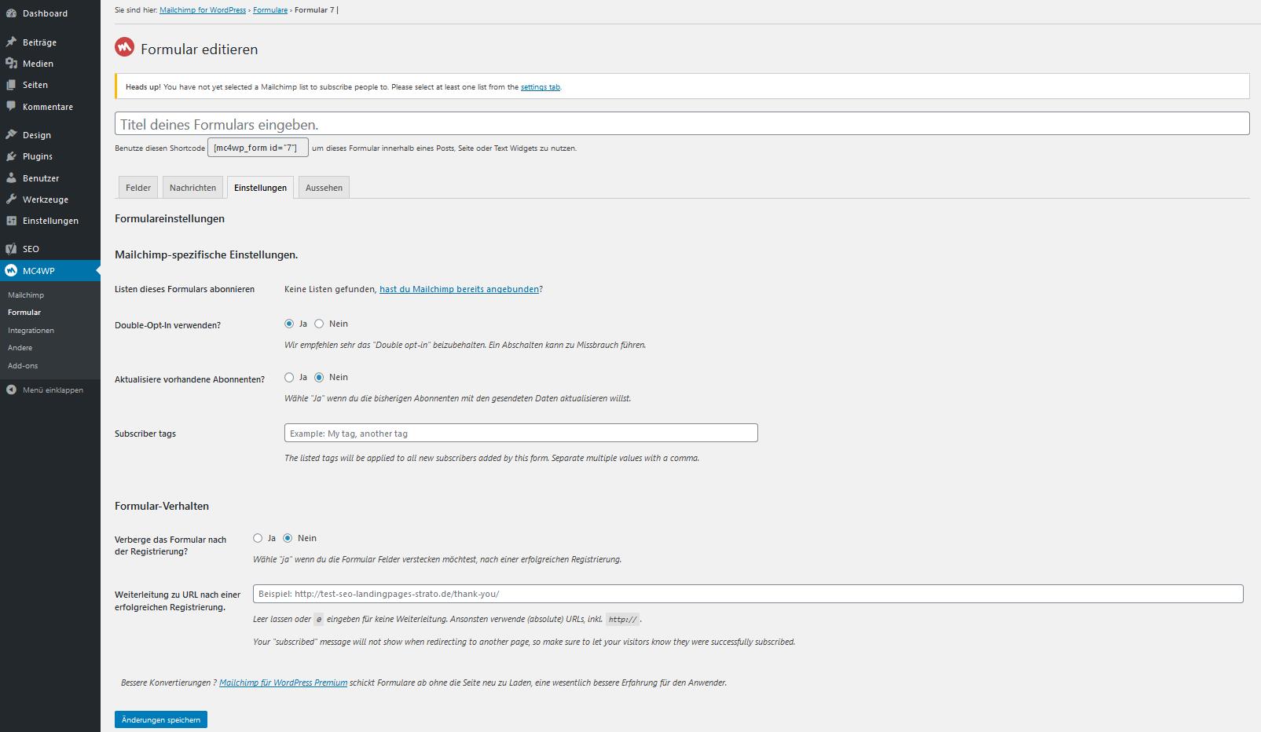
Task: Click the Formular-Verhalten heading
Action: click(162, 506)
